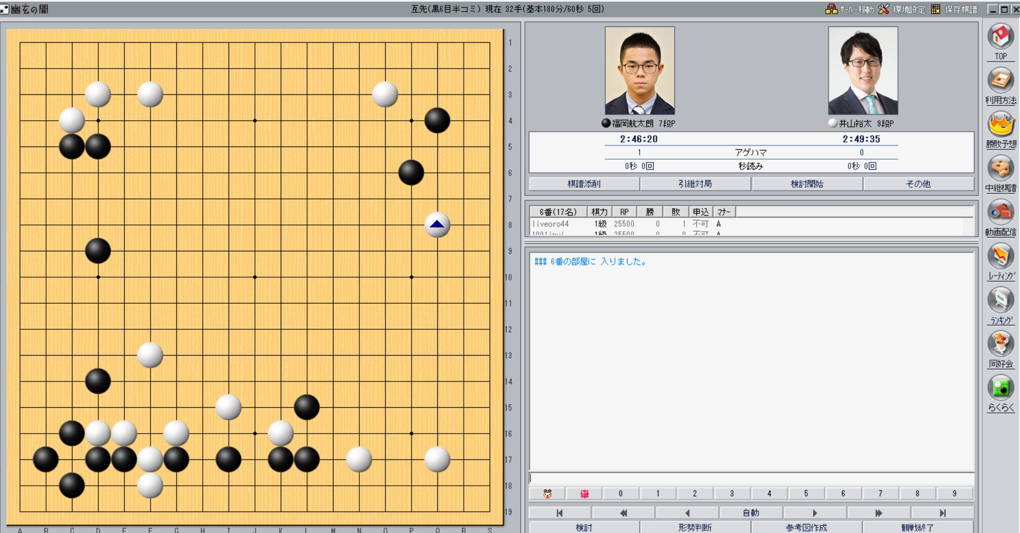The height and width of the screenshot is (533, 1020).
Task: Step forward one move
Action: [x=814, y=513]
